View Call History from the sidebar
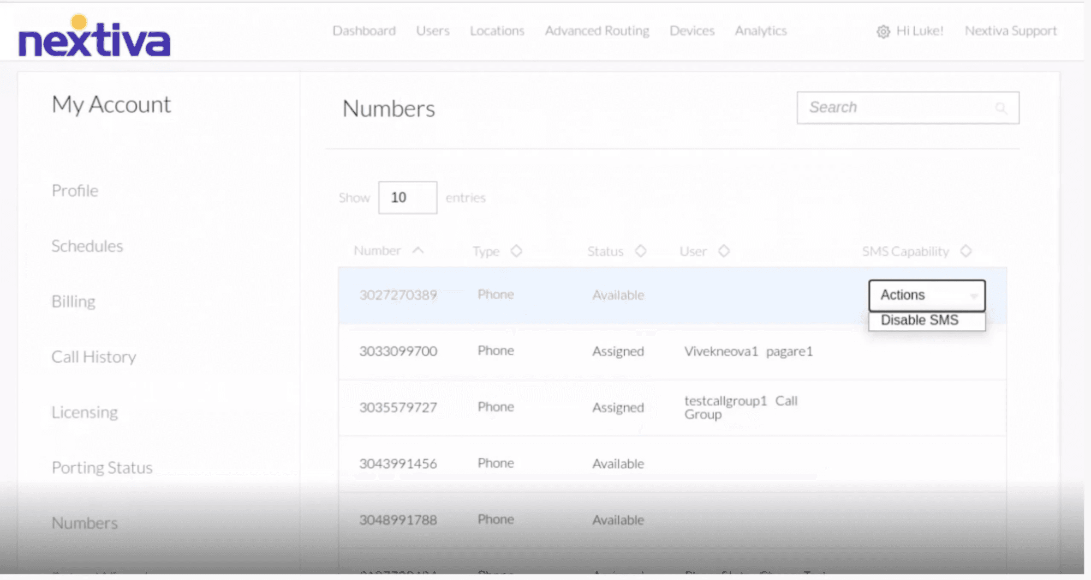1091x580 pixels. click(x=94, y=357)
